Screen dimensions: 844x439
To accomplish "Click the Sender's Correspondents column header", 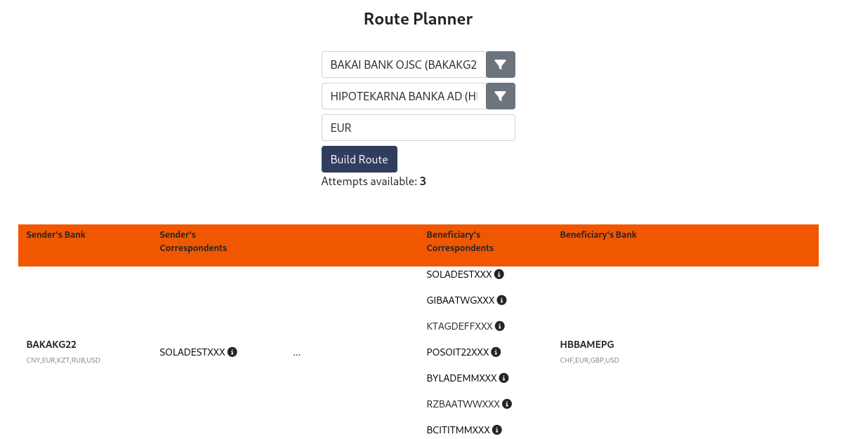I will coord(193,241).
